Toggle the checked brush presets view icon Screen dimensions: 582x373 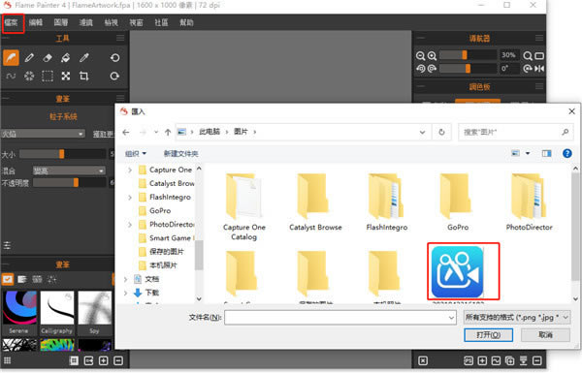click(x=8, y=279)
